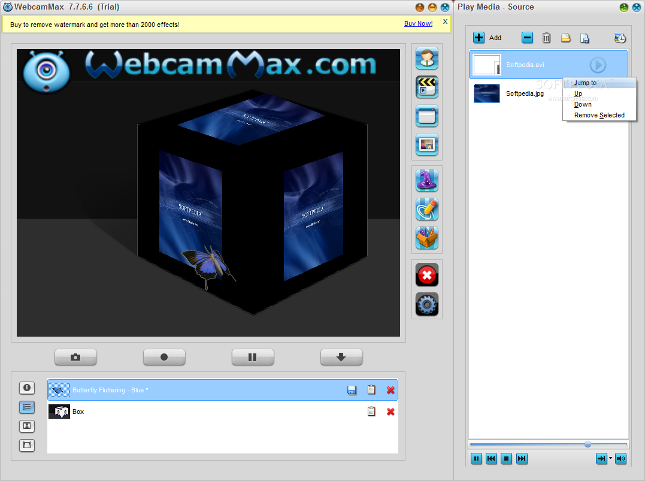
Task: Skip to previous media item
Action: tap(491, 458)
